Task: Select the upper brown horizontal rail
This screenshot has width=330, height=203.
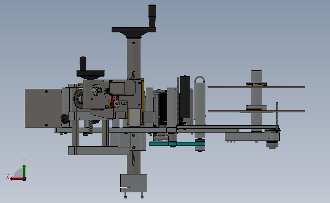Action: click(x=256, y=87)
